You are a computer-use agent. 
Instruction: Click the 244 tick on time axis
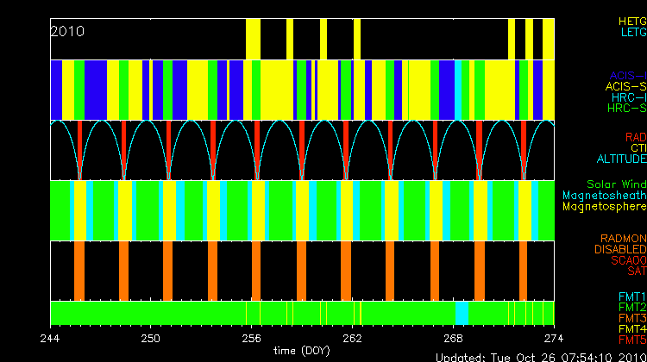click(51, 338)
